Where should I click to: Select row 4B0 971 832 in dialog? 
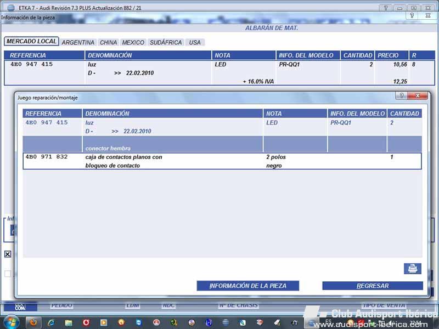[x=222, y=161]
